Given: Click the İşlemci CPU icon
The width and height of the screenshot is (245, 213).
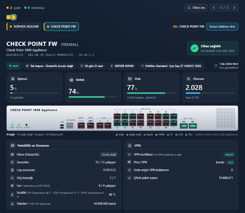Looking at the screenshot, I should pyautogui.click(x=13, y=79).
